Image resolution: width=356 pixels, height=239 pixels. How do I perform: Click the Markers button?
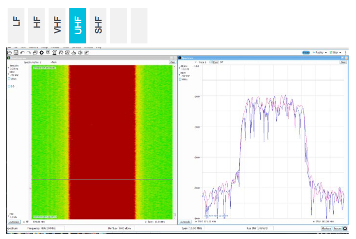pyautogui.click(x=326, y=228)
